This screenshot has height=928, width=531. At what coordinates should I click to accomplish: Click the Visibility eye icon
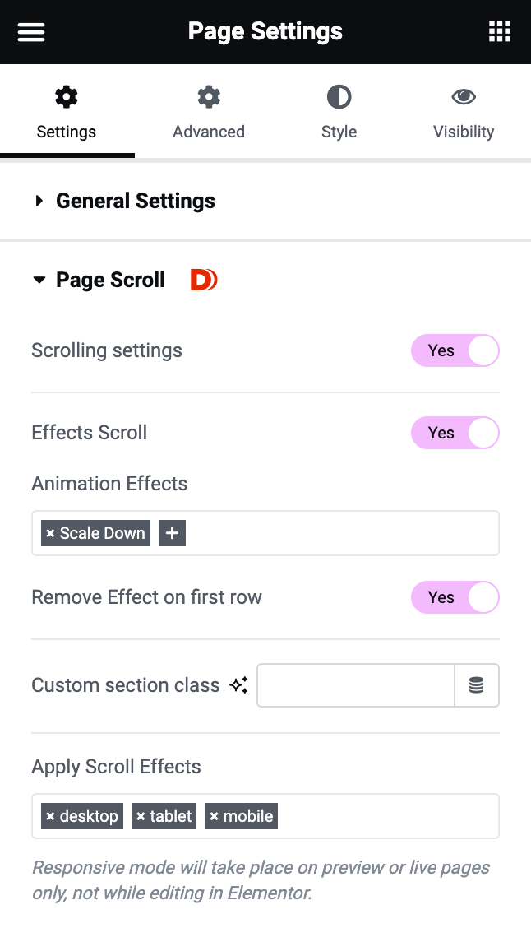coord(463,96)
